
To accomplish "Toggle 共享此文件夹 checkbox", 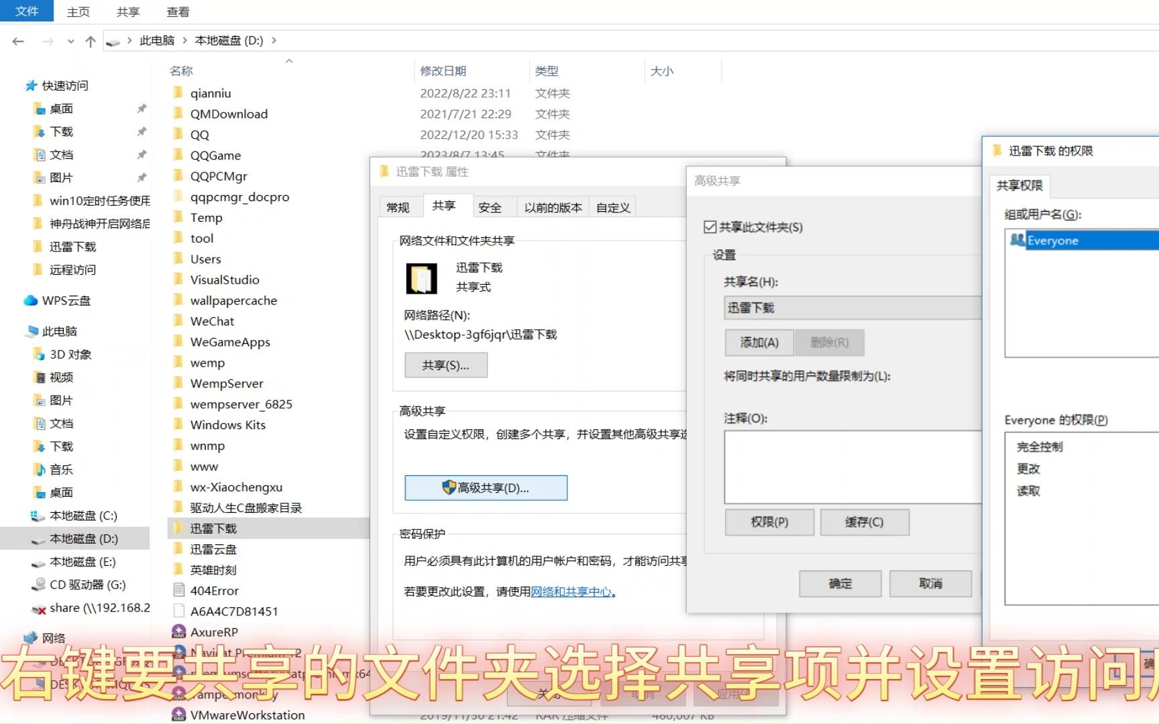I will click(710, 227).
